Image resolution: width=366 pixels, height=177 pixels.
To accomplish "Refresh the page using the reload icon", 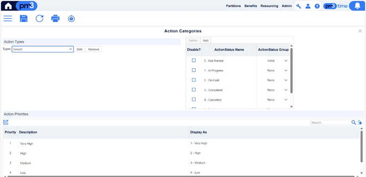I will (39, 18).
